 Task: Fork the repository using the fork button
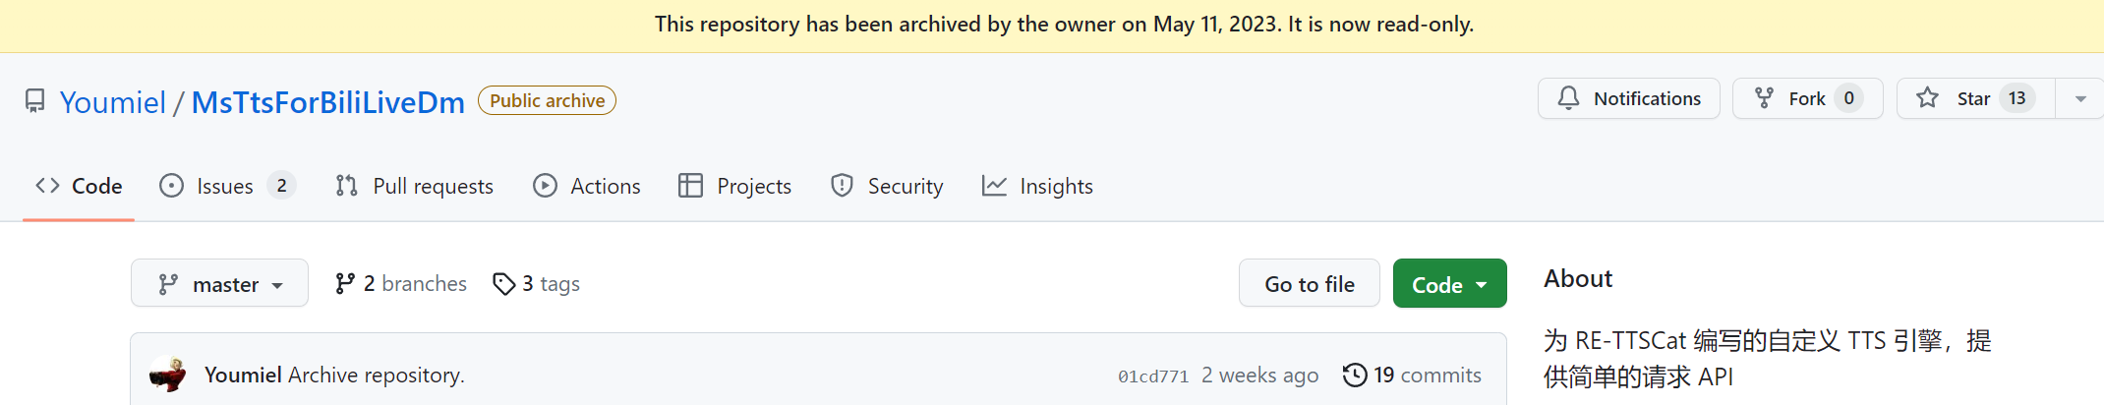click(x=1794, y=98)
